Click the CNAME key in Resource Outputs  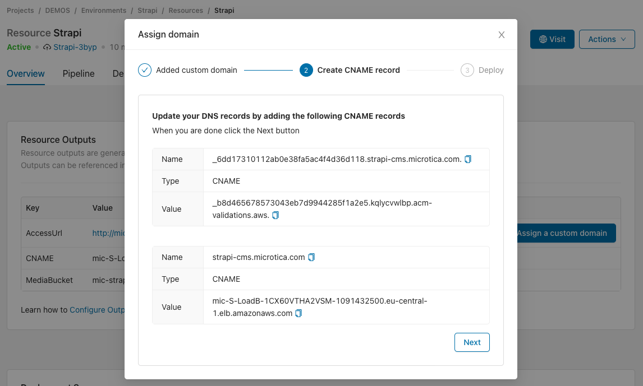[40, 259]
